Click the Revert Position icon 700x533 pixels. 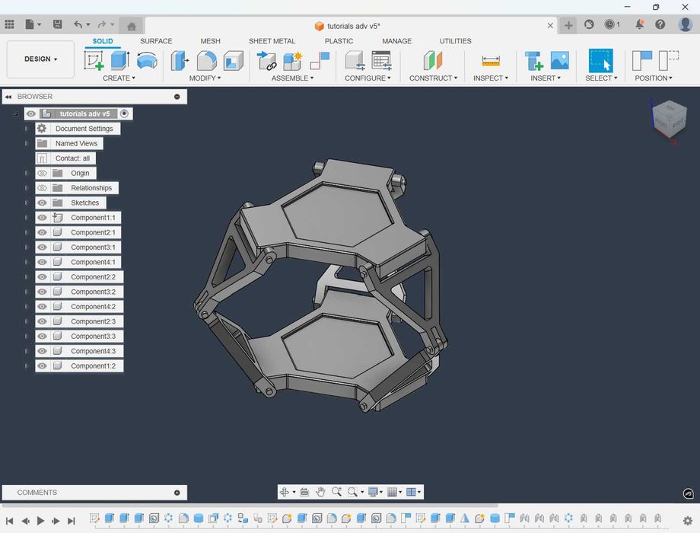[669, 60]
